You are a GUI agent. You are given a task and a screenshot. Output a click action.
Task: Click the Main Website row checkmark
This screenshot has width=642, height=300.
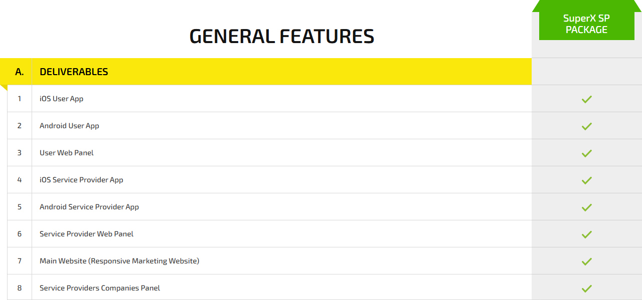[x=586, y=261]
